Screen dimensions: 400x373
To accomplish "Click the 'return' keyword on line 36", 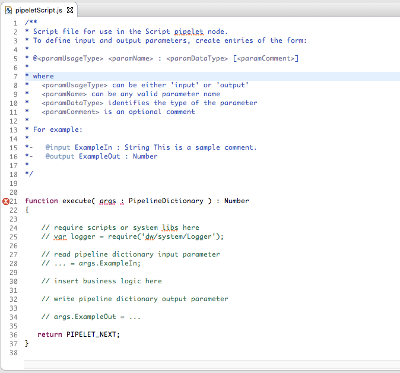I will 49,334.
